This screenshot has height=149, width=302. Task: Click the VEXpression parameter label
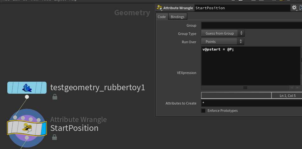click(186, 73)
